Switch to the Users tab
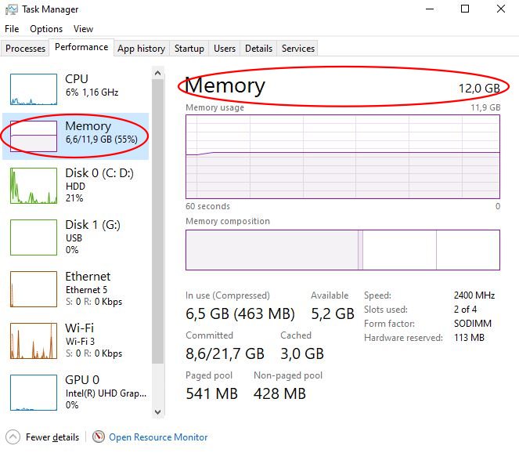The width and height of the screenshot is (519, 453). (225, 49)
